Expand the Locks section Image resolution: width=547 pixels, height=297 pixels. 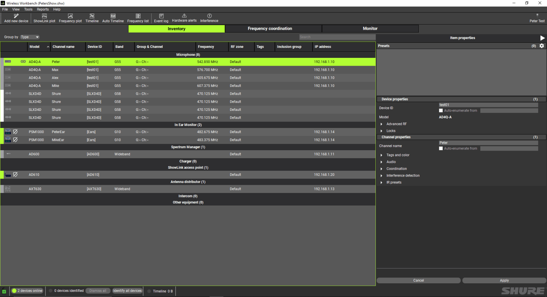pyautogui.click(x=382, y=131)
